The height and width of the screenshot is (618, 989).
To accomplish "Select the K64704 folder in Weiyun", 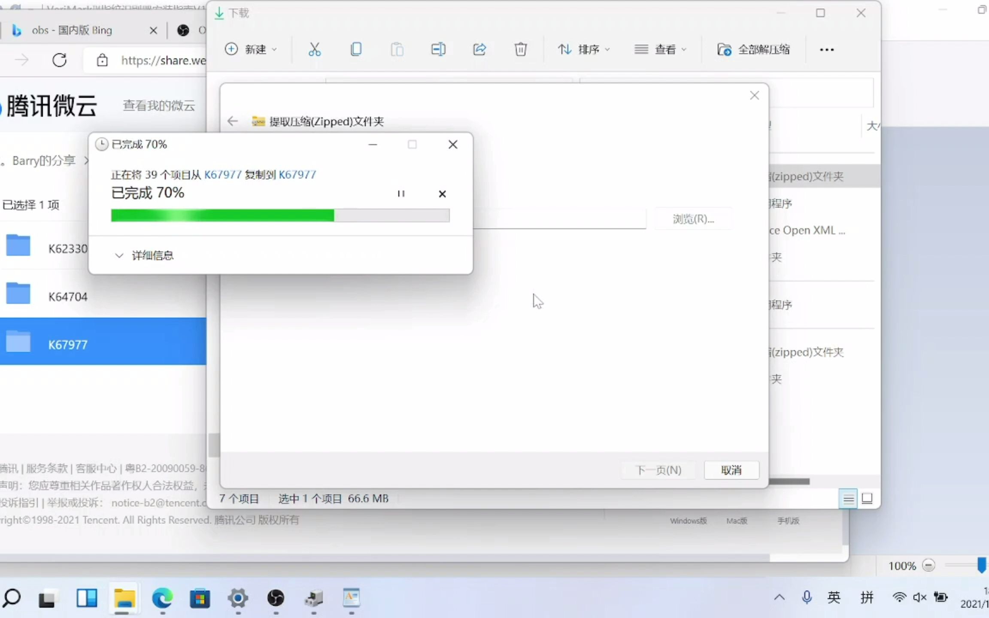I will (67, 296).
